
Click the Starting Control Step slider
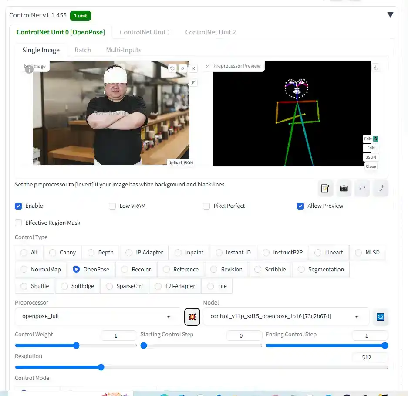pos(201,345)
